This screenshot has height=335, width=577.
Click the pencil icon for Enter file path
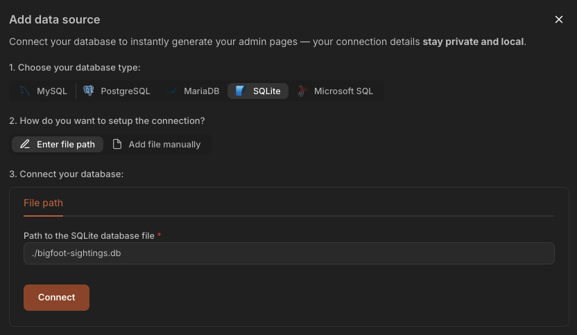point(25,144)
